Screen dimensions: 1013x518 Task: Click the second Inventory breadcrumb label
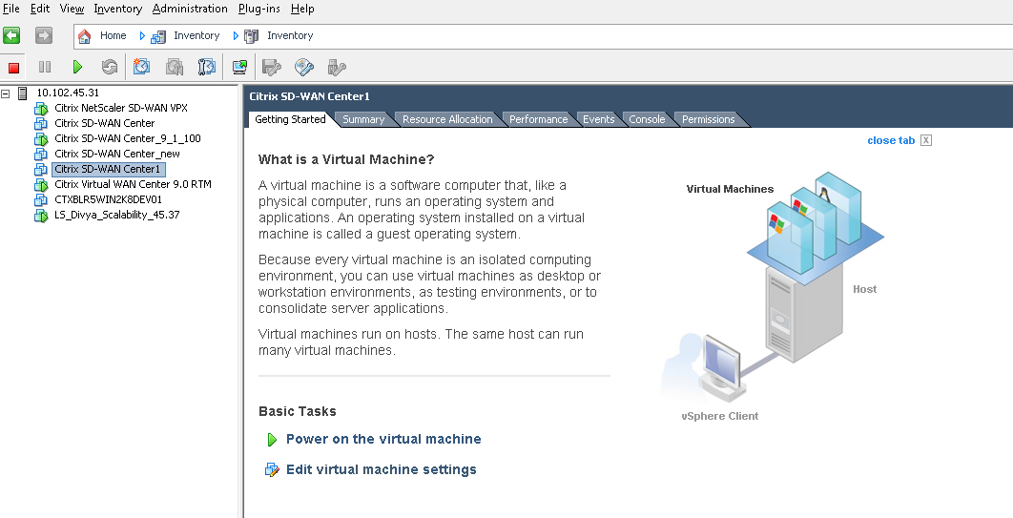click(x=290, y=35)
